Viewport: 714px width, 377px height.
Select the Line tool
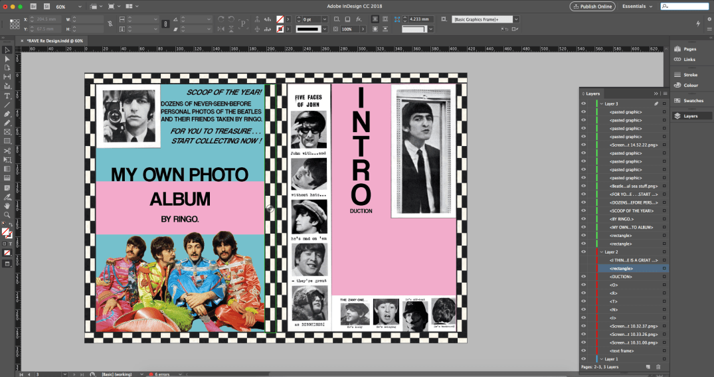[7, 105]
